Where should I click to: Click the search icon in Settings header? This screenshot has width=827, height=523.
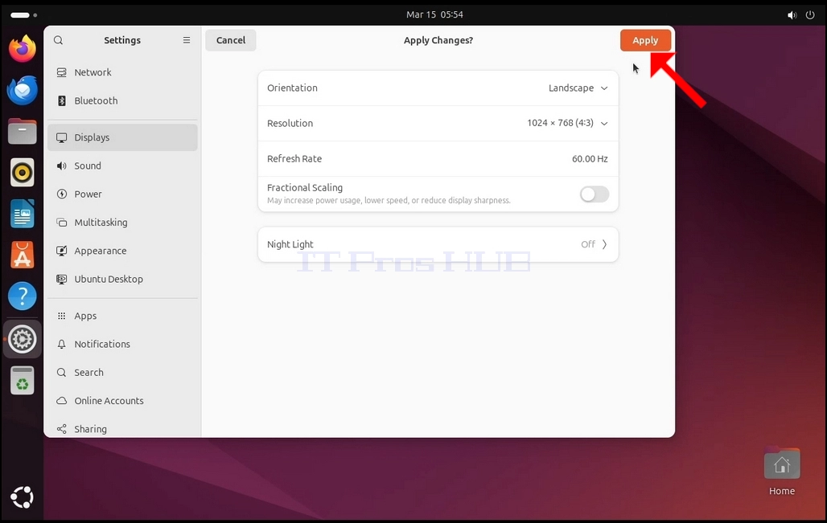(59, 40)
